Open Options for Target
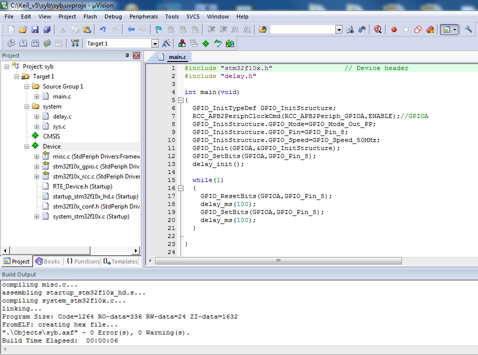Image resolution: width=478 pixels, height=355 pixels. 166,43
